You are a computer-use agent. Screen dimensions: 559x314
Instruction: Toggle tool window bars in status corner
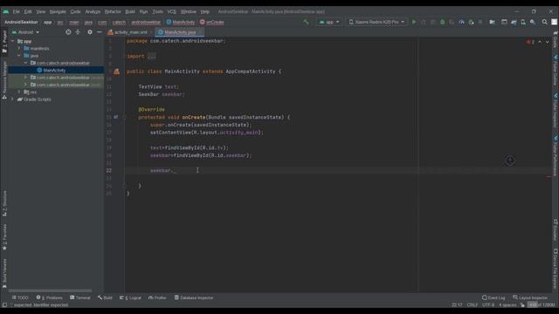pos(4,304)
